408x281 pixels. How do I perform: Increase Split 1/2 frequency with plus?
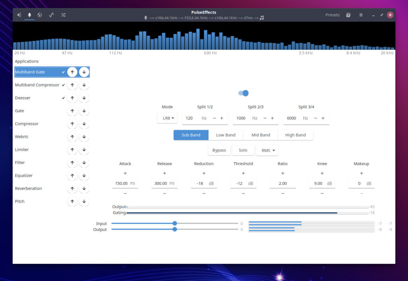pos(222,118)
